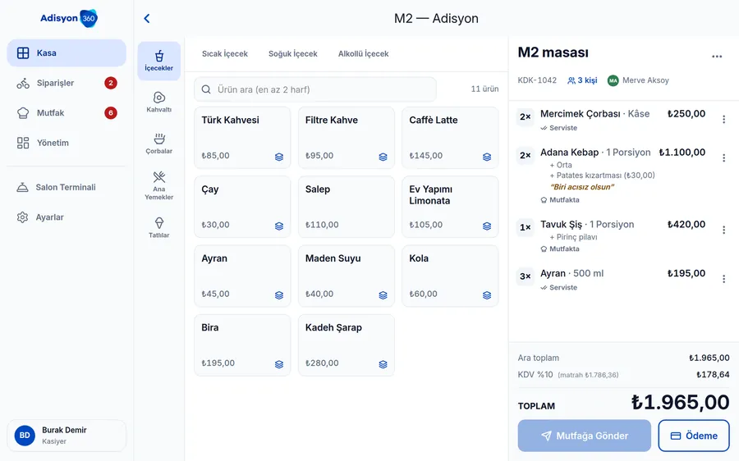Image resolution: width=739 pixels, height=461 pixels.
Task: Select the Kola product card
Action: pos(450,276)
